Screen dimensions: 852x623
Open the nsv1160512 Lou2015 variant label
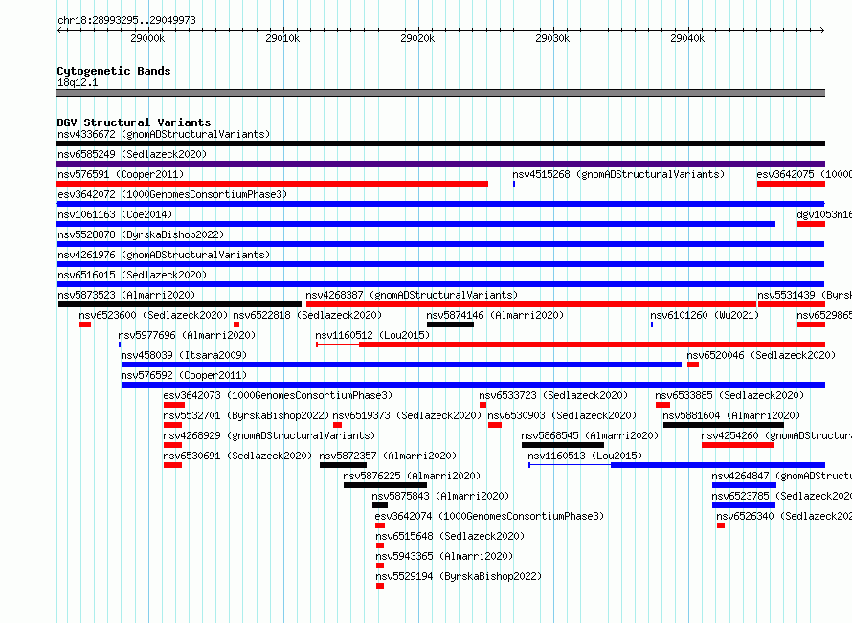(372, 335)
